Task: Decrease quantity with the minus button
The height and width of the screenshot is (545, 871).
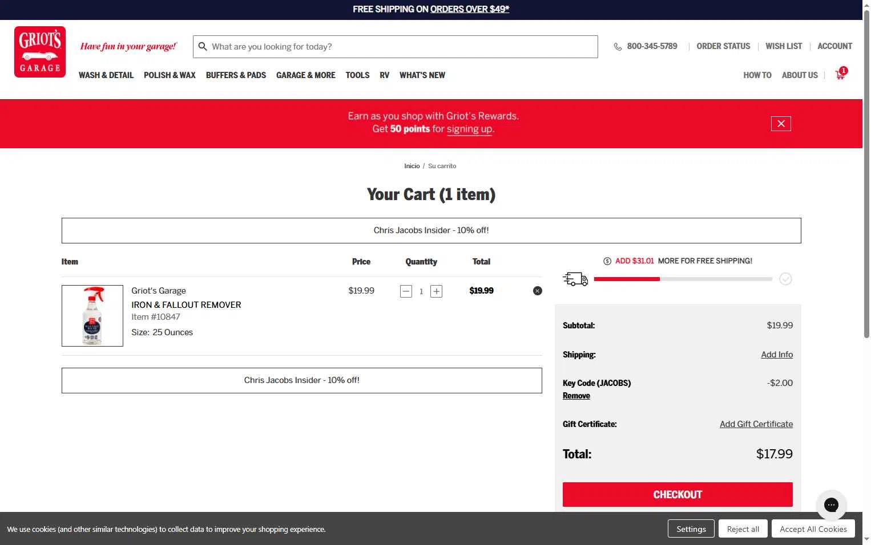Action: tap(406, 291)
